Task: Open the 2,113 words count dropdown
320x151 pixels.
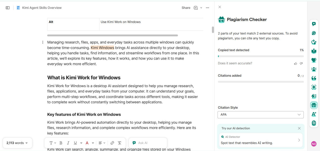Action: (17, 143)
